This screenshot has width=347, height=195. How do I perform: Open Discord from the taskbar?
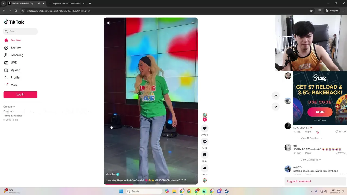coord(219,191)
